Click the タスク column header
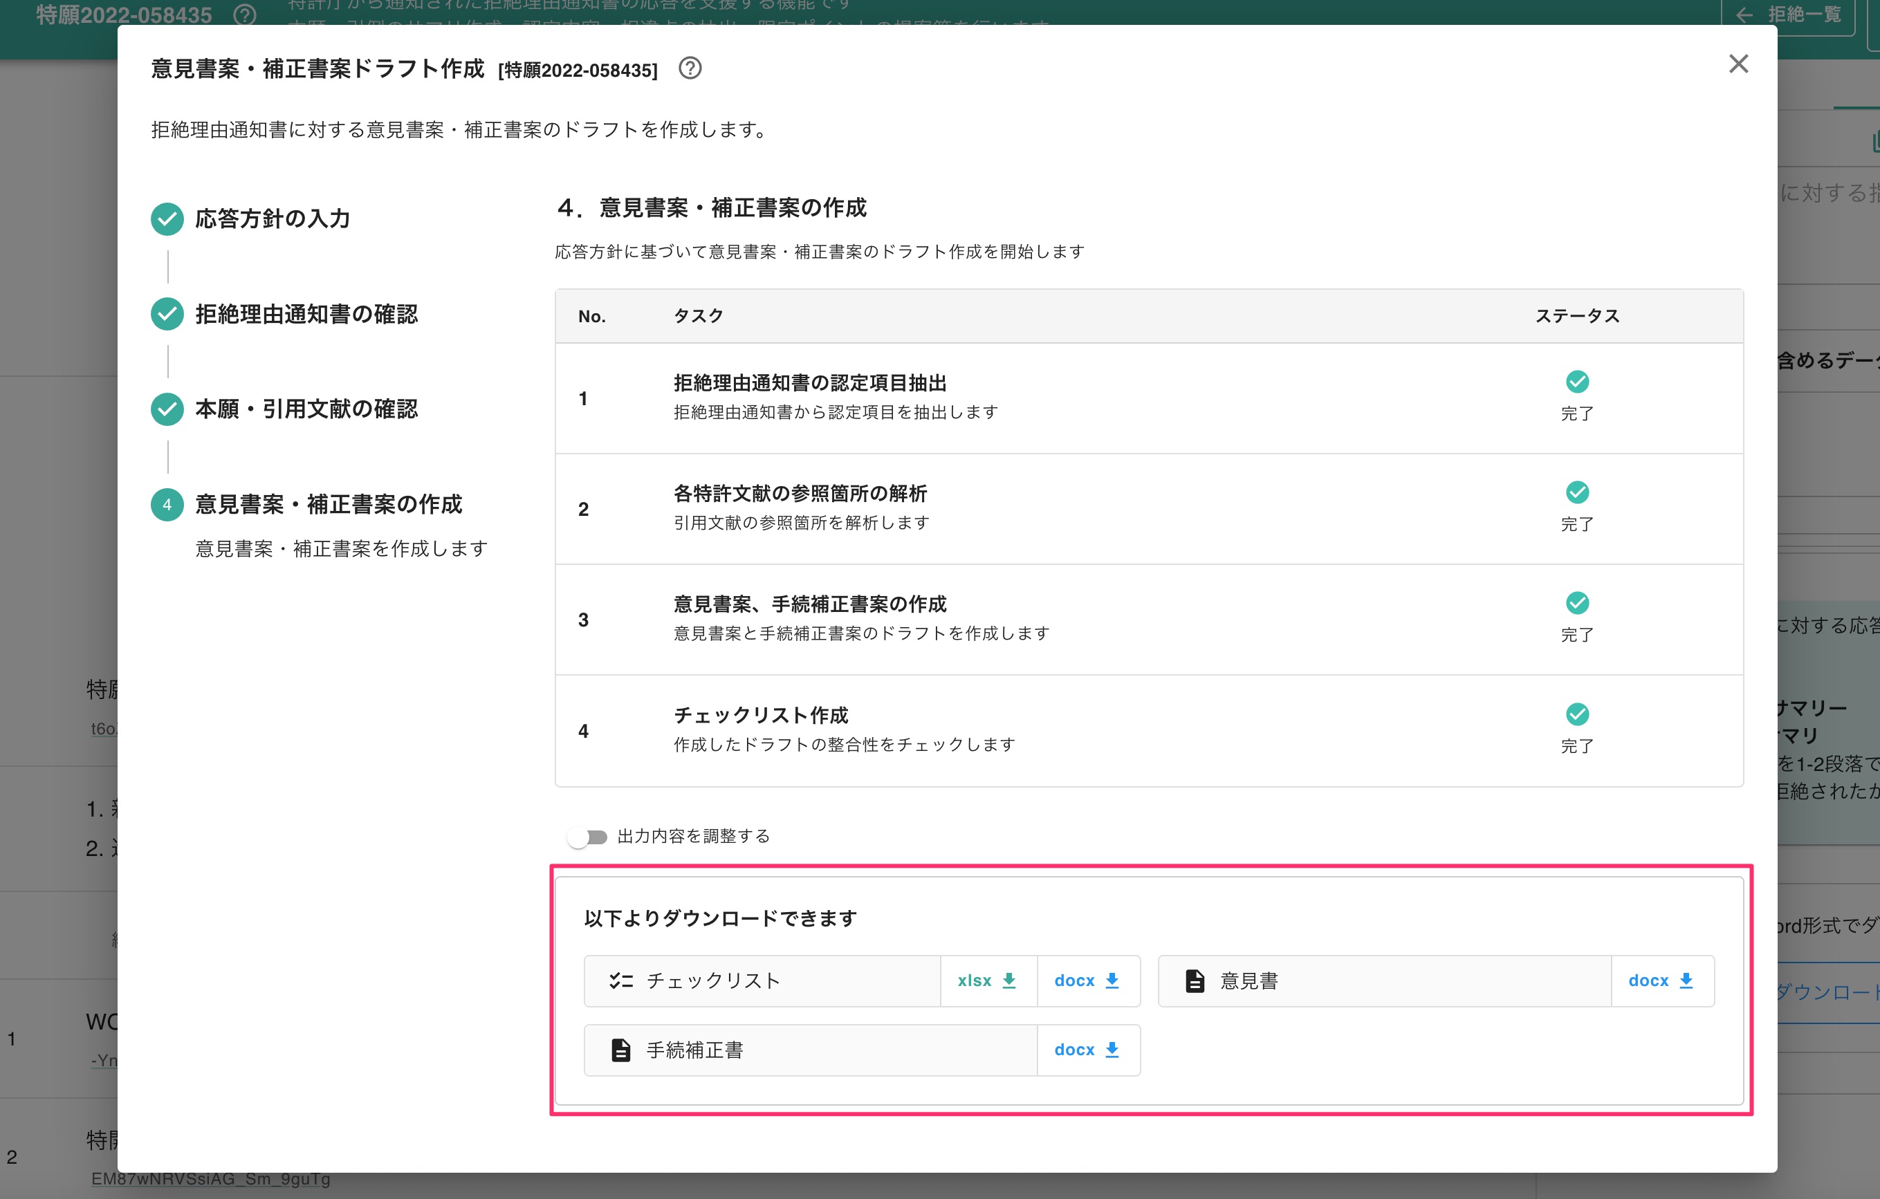 coord(698,316)
